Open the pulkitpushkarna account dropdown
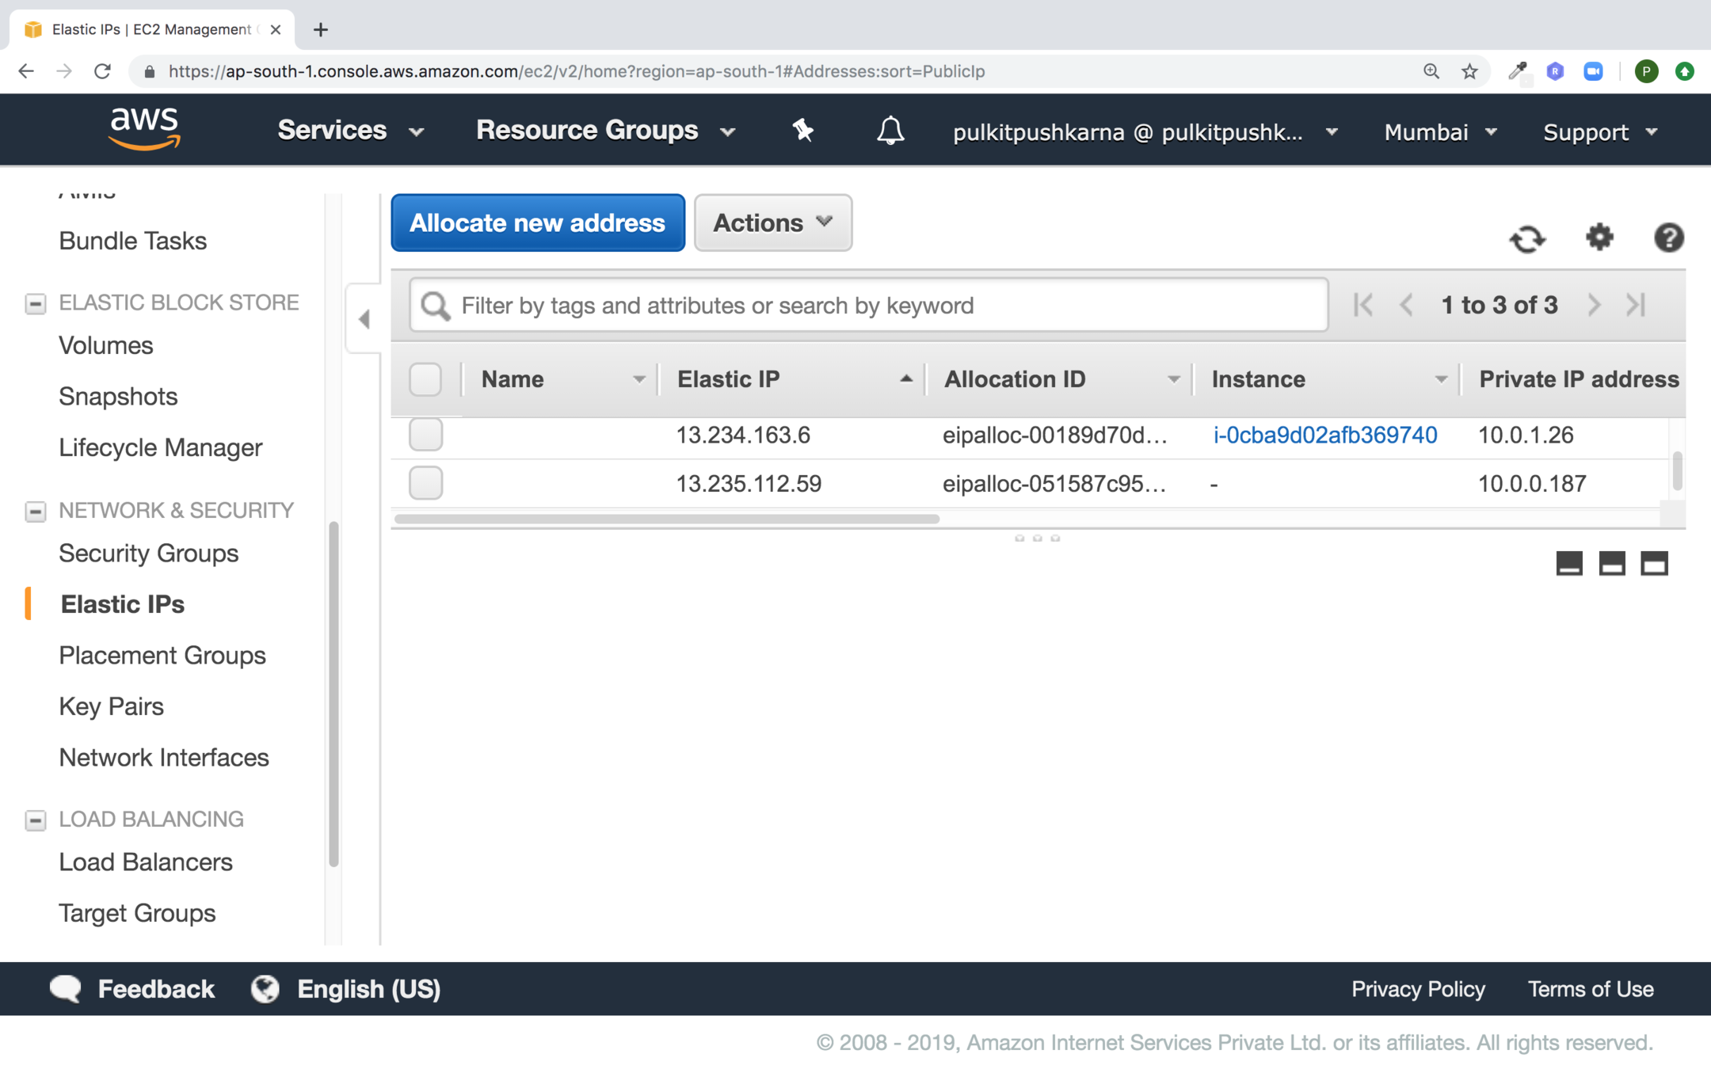The height and width of the screenshot is (1069, 1711). coord(1145,131)
